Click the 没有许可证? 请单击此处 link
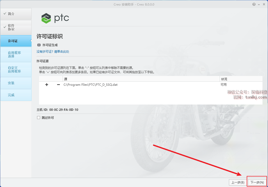The width and height of the screenshot is (268, 187). pos(53,51)
